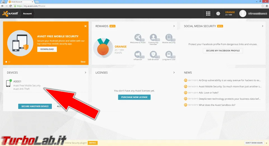Select first carousel dot in banner
Image resolution: width=269 pixels, height=146 pixels.
(6, 62)
